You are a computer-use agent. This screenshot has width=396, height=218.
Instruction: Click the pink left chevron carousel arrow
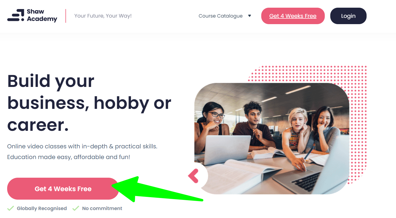pyautogui.click(x=193, y=176)
